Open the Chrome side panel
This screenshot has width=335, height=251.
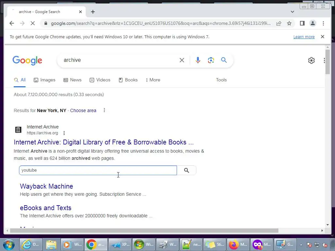click(302, 23)
